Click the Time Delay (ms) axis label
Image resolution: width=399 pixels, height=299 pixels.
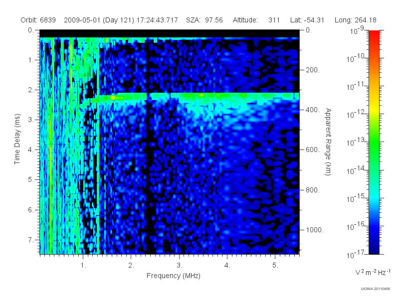pos(17,139)
